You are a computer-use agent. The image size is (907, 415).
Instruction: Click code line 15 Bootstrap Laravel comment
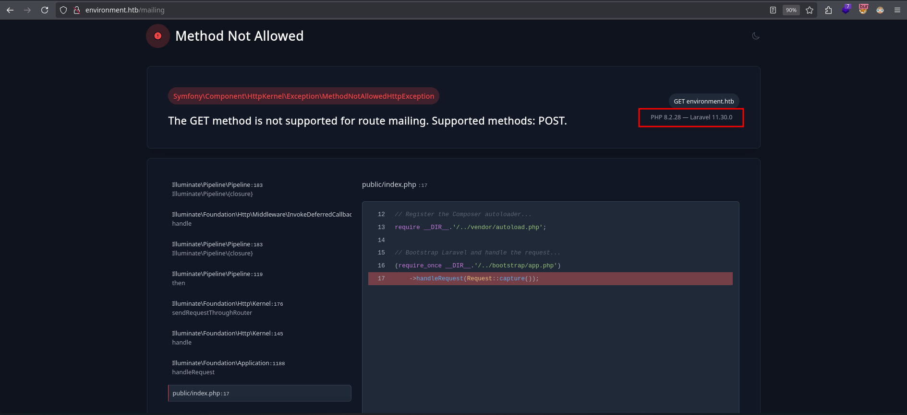pos(550,253)
